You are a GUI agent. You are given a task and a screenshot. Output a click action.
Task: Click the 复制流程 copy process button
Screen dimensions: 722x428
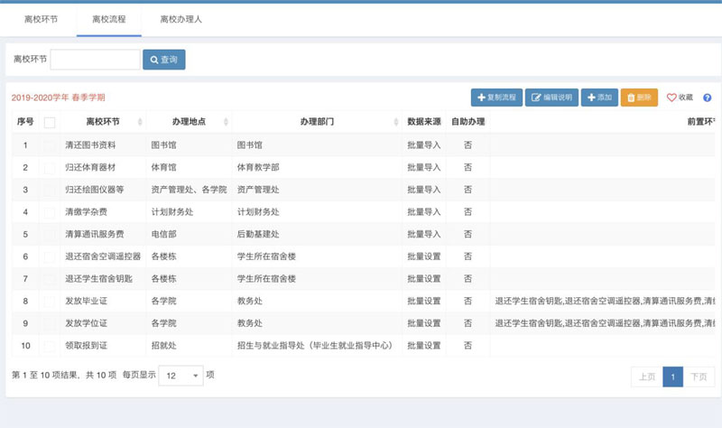click(x=496, y=98)
